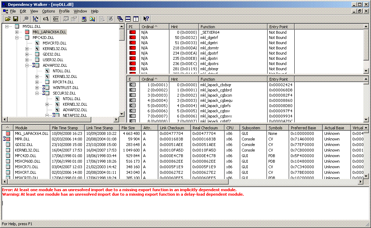371x228 pixels.
Task: Sort module list by File Size
Action: pyautogui.click(x=130, y=128)
